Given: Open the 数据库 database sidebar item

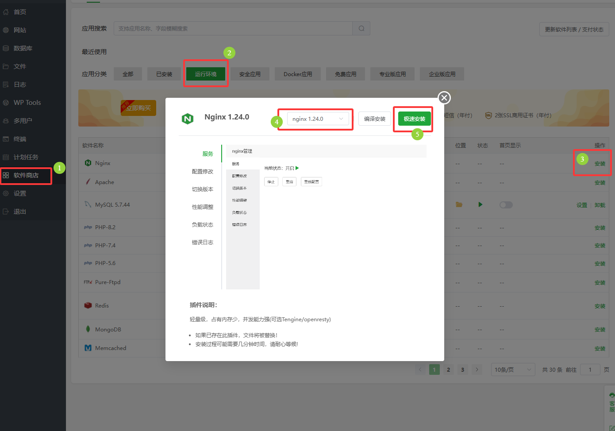Looking at the screenshot, I should click(23, 48).
